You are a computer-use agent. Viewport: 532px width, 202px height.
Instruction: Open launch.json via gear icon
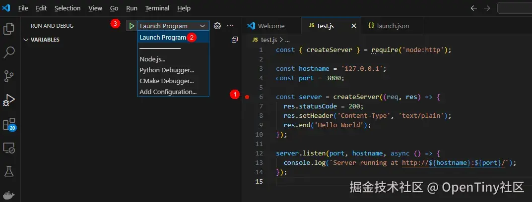(217, 26)
